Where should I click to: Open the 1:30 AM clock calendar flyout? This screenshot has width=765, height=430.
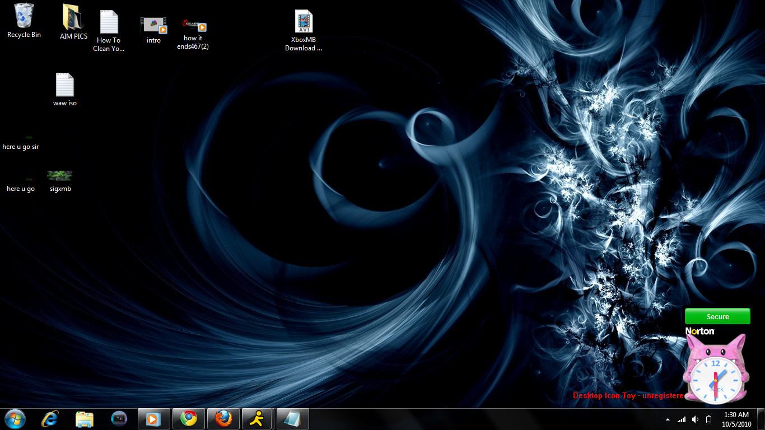point(736,419)
